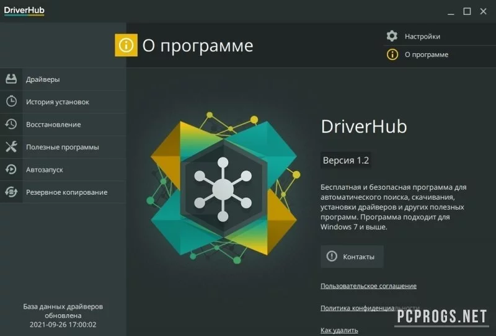496x336 pixels.
Task: Open the Политика конфиденциальности link
Action: click(x=370, y=308)
